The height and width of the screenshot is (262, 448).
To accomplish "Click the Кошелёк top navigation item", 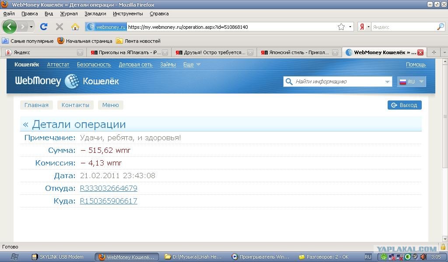I will click(x=27, y=65).
